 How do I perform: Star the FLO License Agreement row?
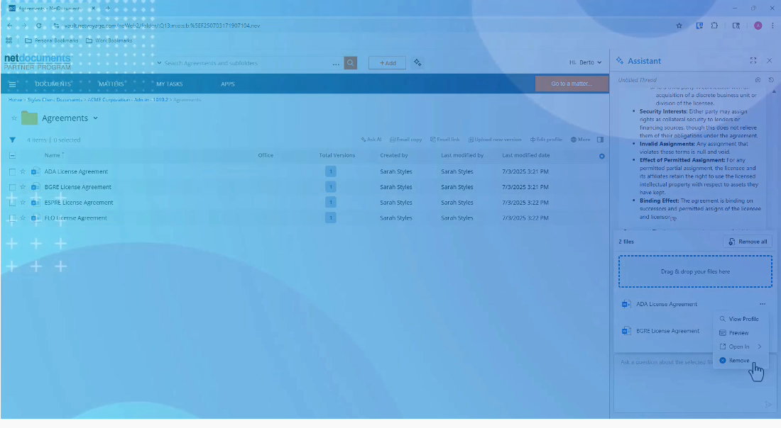point(23,218)
